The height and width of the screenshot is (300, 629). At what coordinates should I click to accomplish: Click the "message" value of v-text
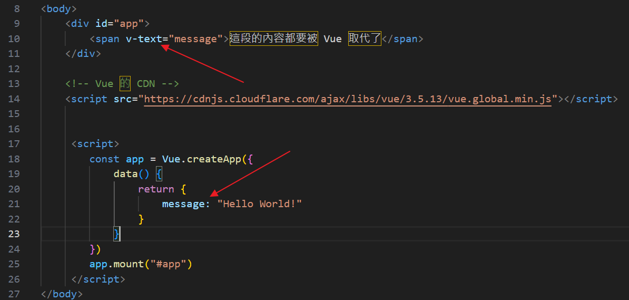click(x=195, y=39)
